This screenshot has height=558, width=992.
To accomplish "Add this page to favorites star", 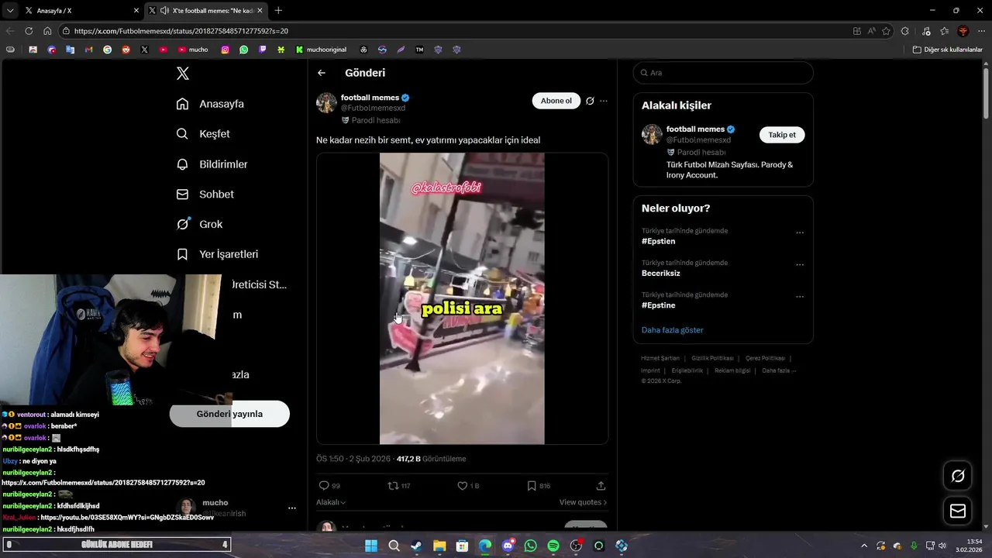I will [x=886, y=31].
